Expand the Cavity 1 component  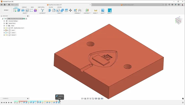coord(4,33)
